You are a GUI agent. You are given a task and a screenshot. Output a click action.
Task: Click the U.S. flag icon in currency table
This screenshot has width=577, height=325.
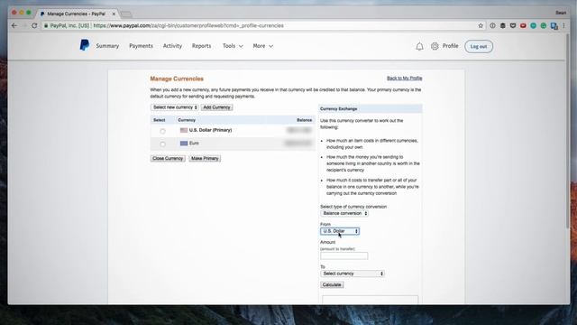coord(184,130)
